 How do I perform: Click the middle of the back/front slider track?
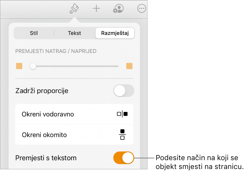pyautogui.click(x=74, y=66)
